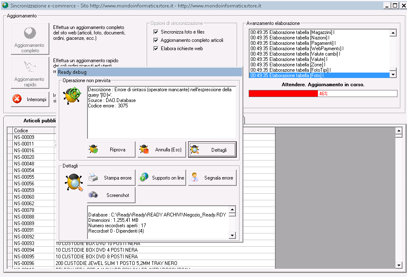Toggle Aggiornamento completo articoli checkbox
The width and height of the screenshot is (407, 277).
(156, 40)
